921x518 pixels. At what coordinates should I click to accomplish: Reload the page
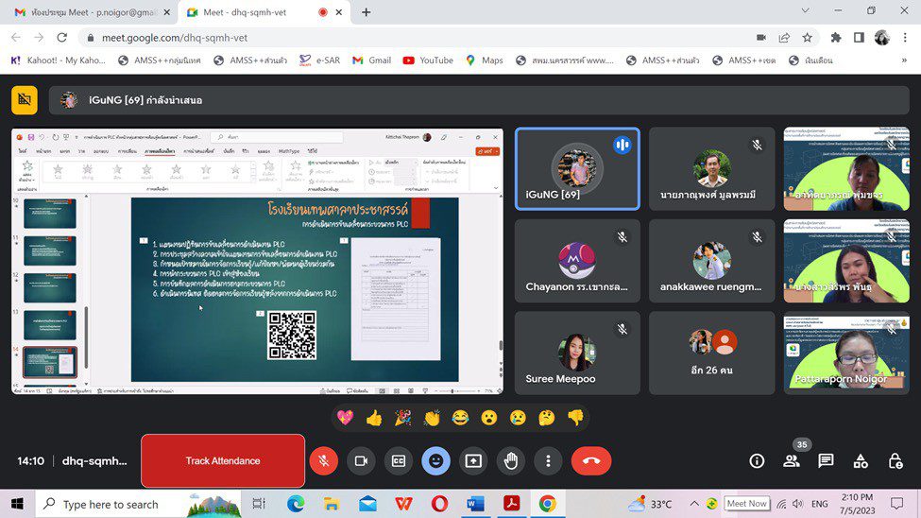point(61,38)
